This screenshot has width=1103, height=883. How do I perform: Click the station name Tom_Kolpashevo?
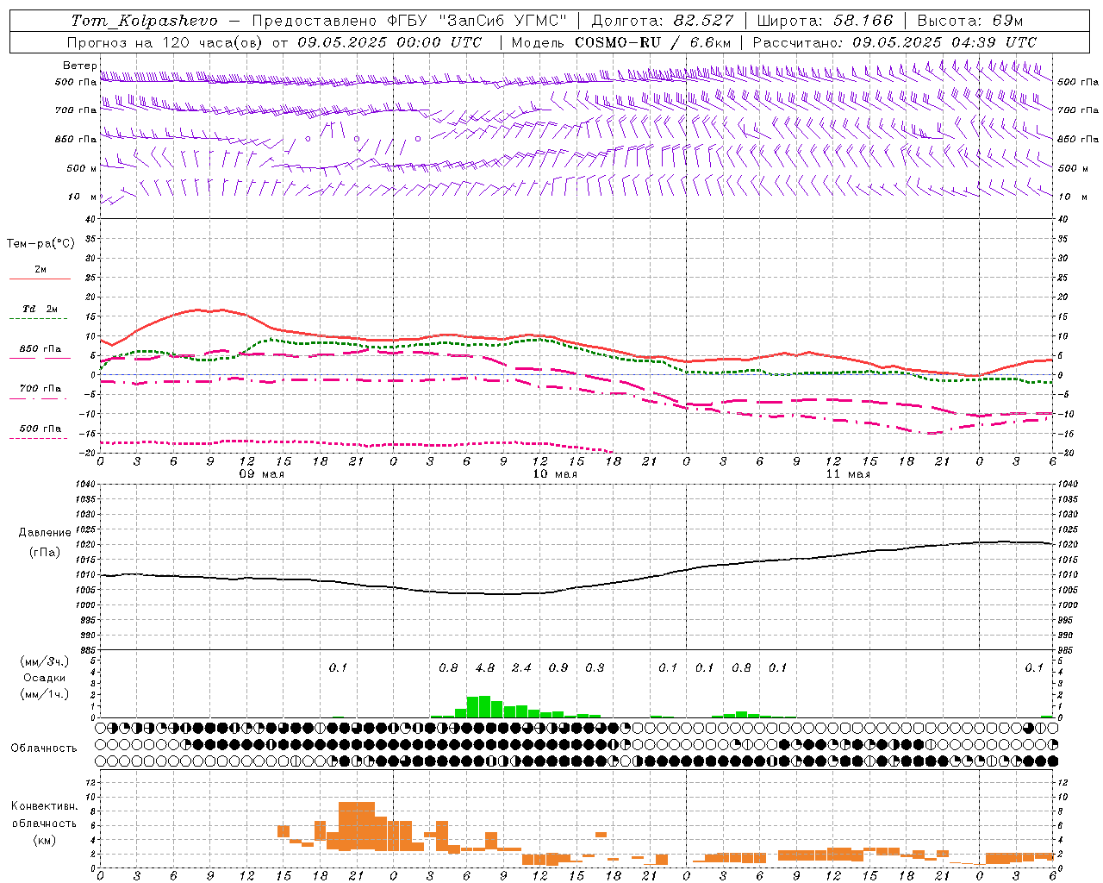coord(144,21)
